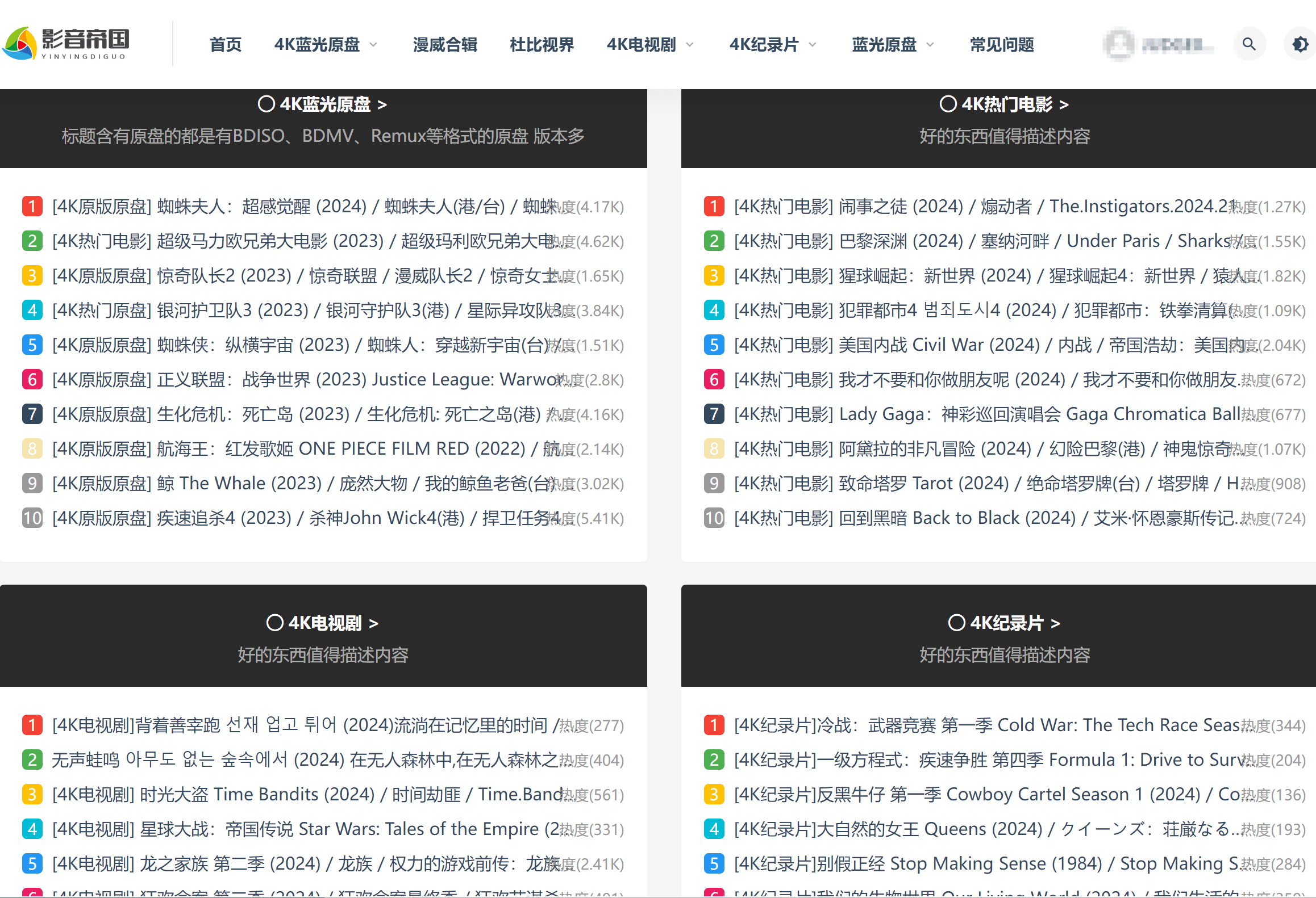The image size is (1316, 898).
Task: Click rank 3 badge for 惊奇队长2
Action: [32, 275]
